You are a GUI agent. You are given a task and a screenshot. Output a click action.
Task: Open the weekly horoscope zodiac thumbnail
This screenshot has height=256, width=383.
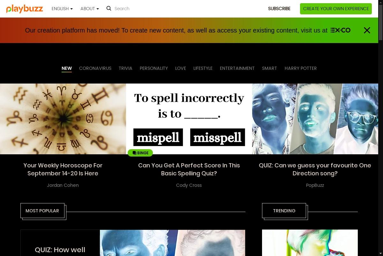[x=63, y=119]
